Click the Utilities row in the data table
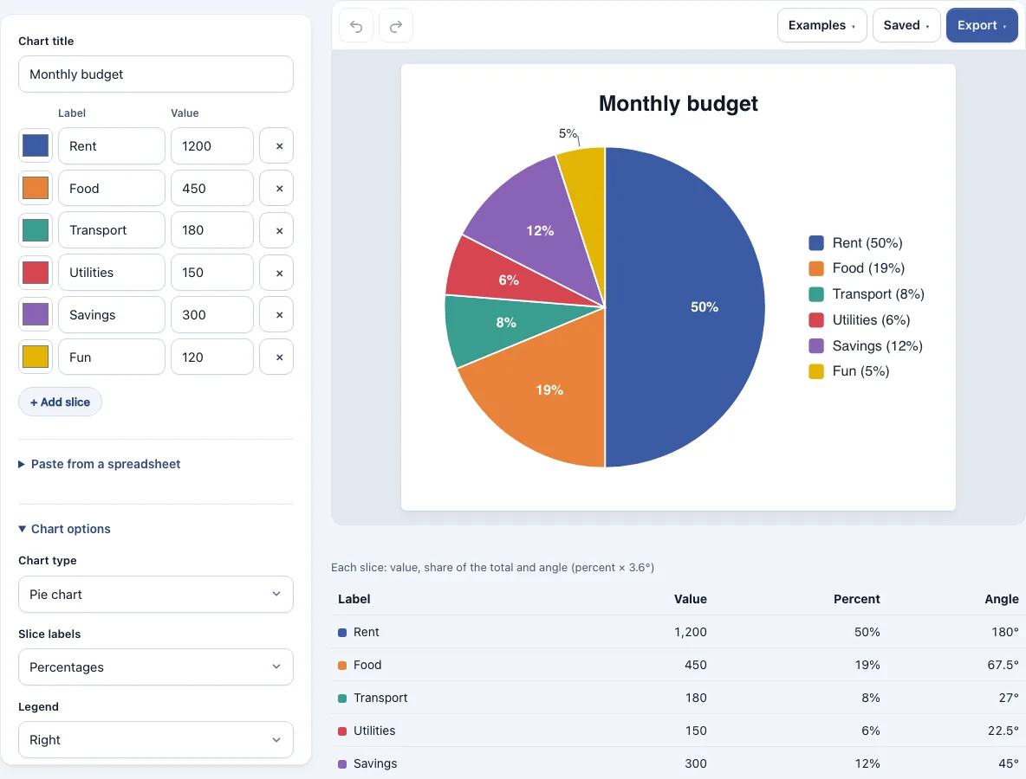 tap(678, 730)
